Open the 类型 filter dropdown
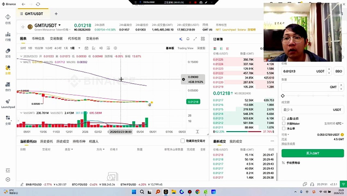The width and height of the screenshot is (347, 196). [x=69, y=149]
